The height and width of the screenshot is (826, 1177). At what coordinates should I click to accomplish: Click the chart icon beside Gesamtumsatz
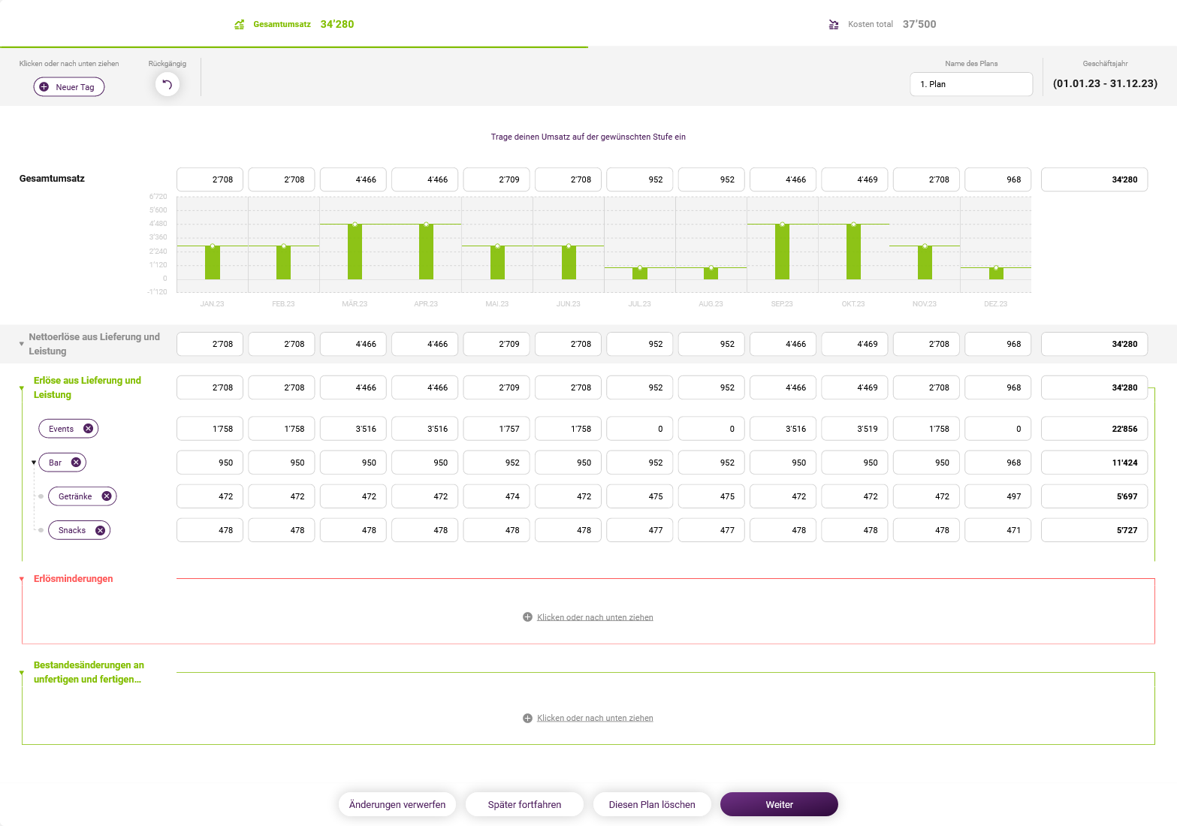pyautogui.click(x=239, y=24)
